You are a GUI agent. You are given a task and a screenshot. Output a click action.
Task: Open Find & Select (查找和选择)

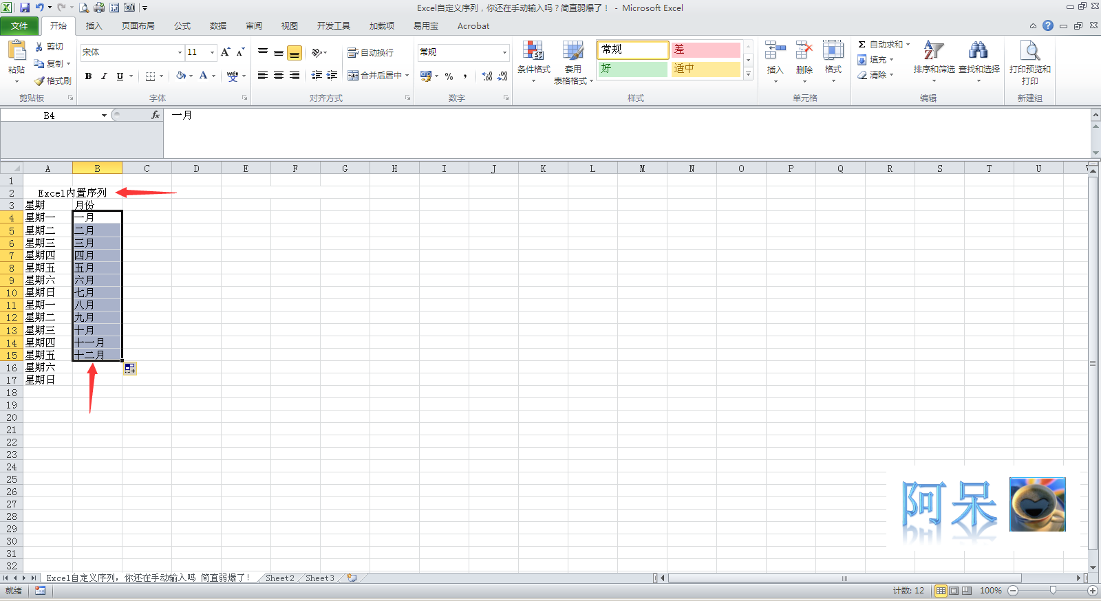tap(979, 62)
